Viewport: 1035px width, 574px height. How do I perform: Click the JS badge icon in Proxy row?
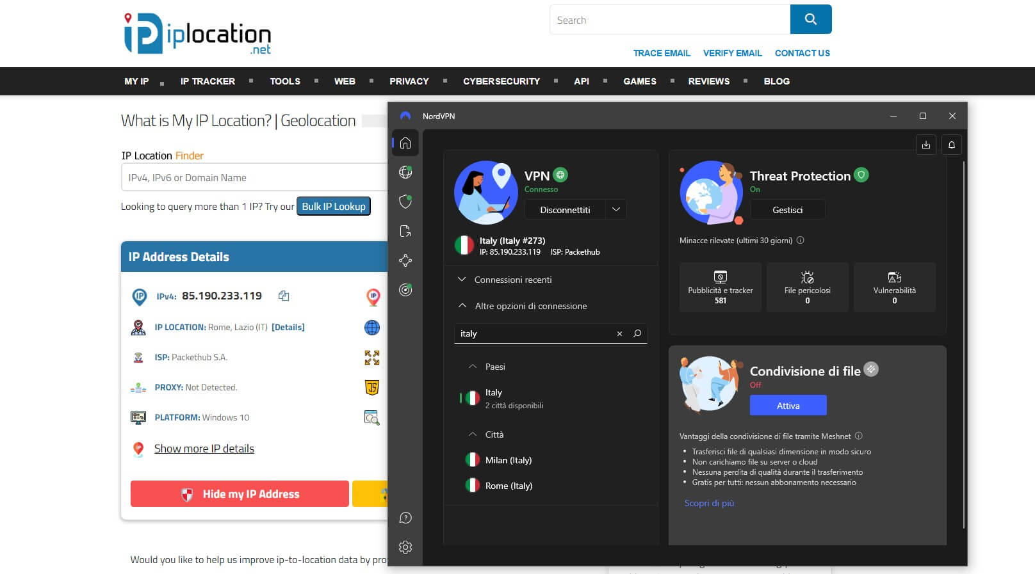tap(372, 387)
